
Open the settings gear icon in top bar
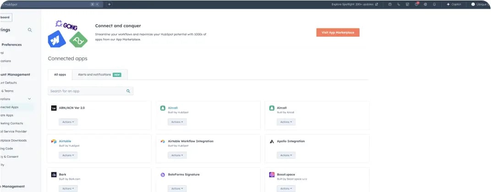point(426,4)
